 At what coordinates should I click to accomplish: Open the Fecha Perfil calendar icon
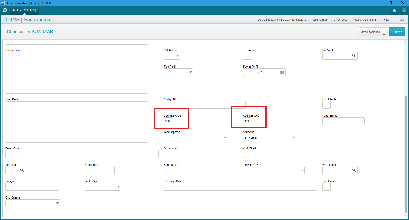pos(282,72)
